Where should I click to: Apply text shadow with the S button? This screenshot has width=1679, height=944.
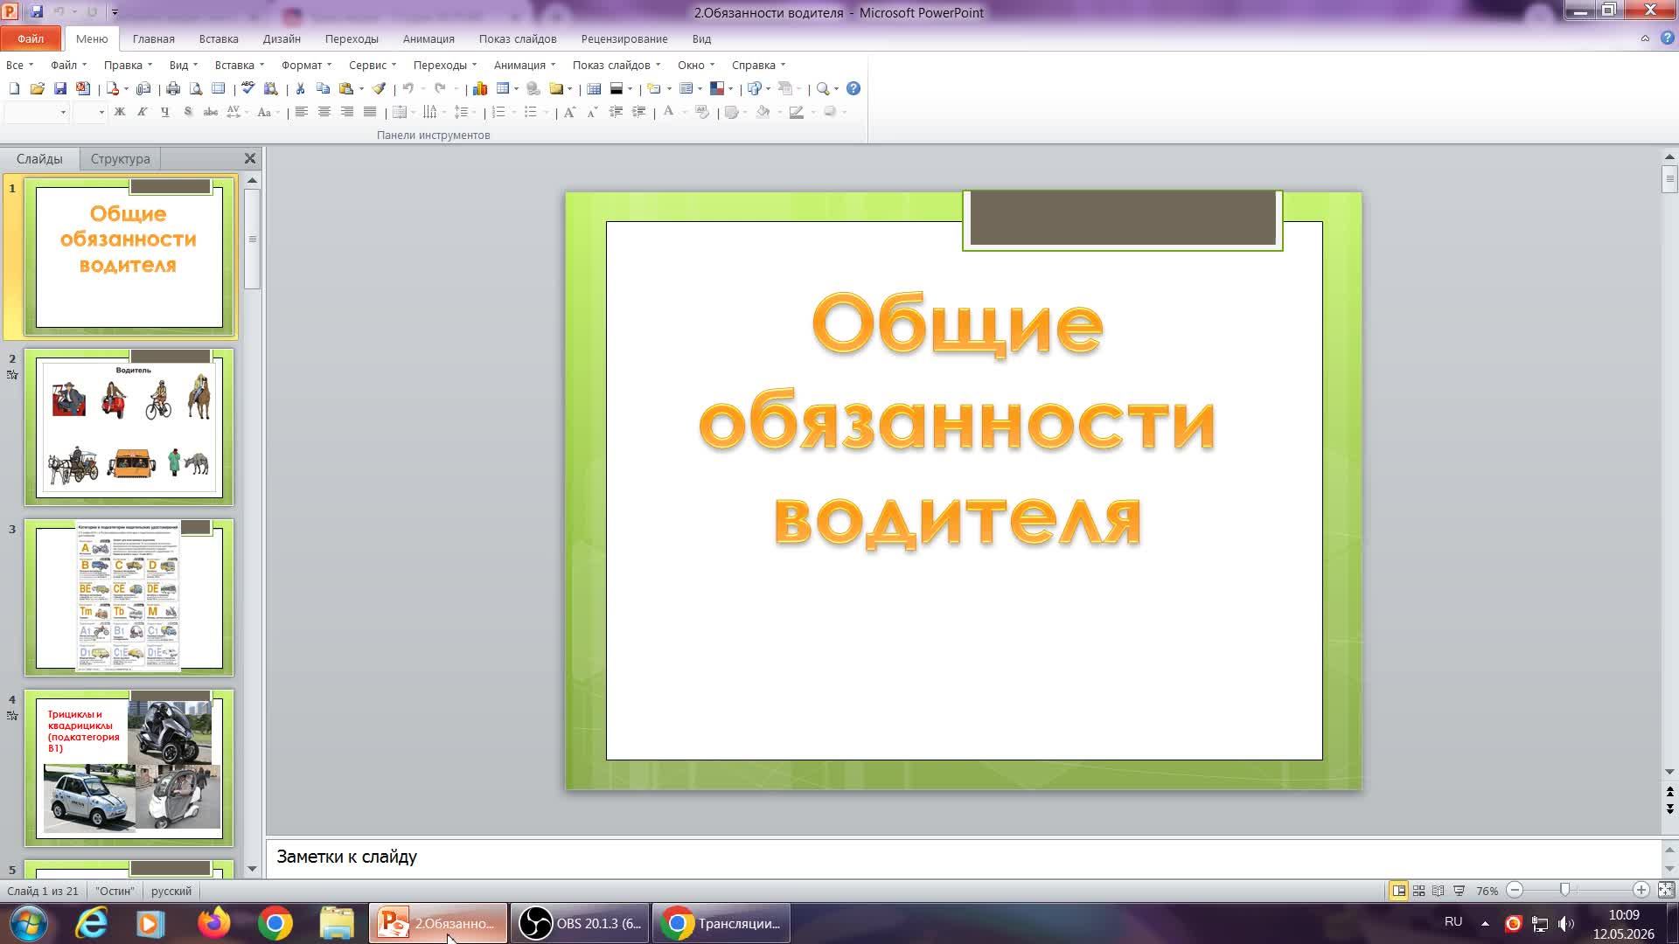pyautogui.click(x=187, y=112)
